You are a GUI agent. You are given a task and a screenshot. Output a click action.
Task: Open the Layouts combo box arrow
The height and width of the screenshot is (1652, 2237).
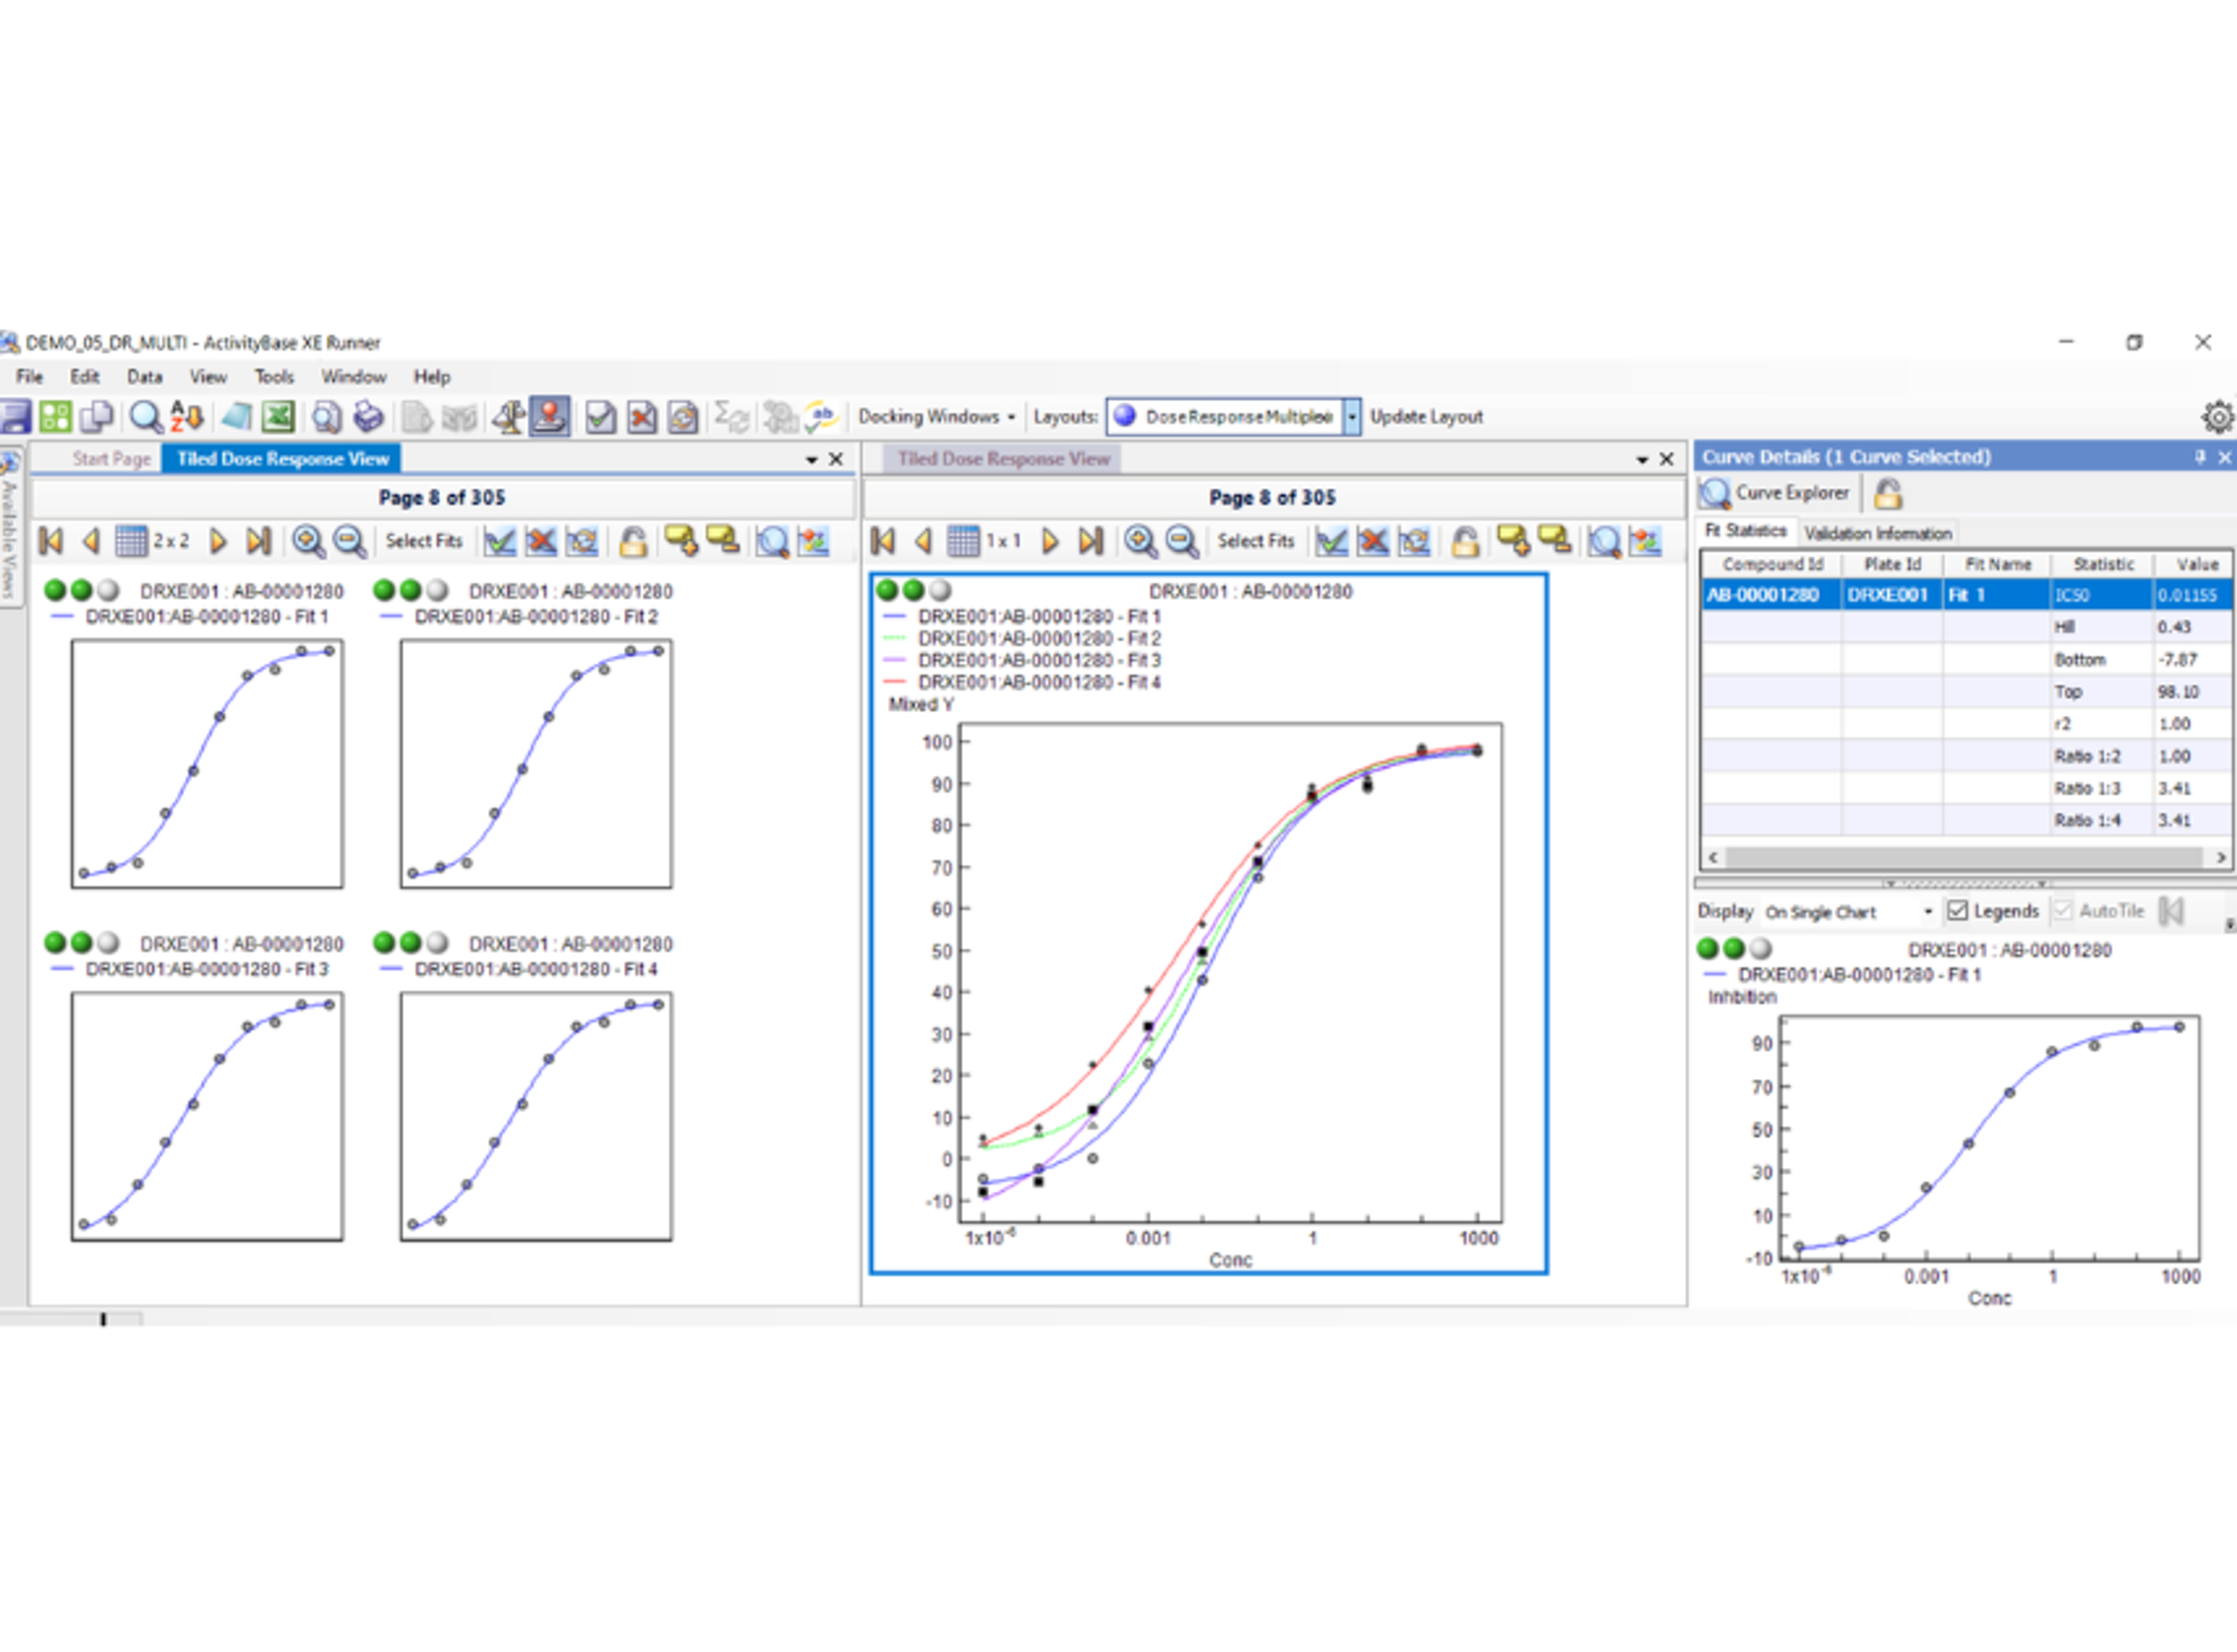(1352, 416)
